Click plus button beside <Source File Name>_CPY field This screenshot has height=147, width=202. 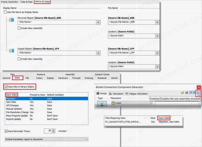pyautogui.click(x=157, y=53)
